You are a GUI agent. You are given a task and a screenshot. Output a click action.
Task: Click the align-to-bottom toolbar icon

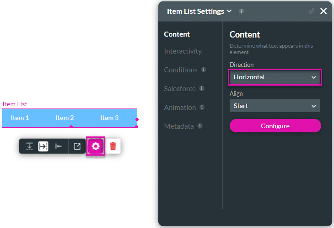pyautogui.click(x=29, y=146)
